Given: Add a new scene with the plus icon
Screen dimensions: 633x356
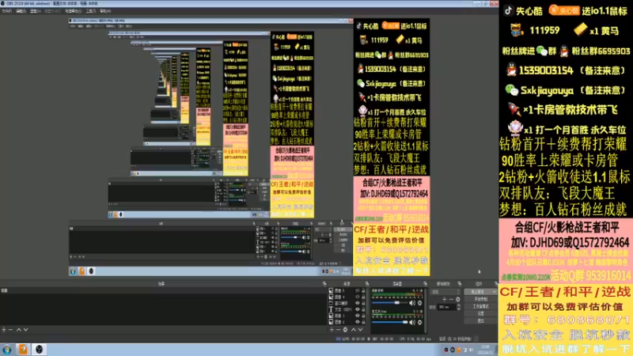Looking at the screenshot, I should [4, 330].
